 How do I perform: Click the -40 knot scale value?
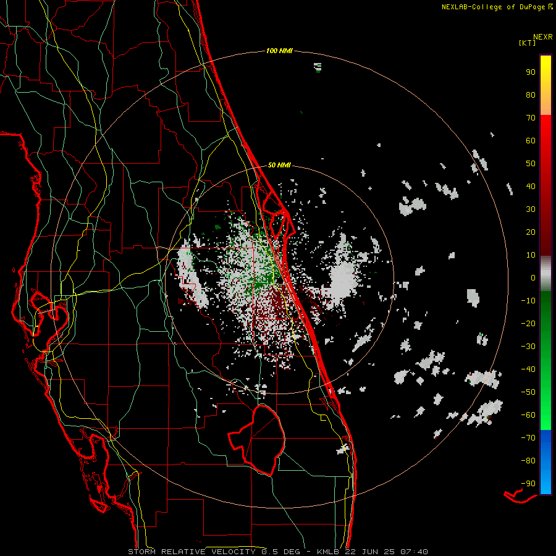[x=528, y=369]
